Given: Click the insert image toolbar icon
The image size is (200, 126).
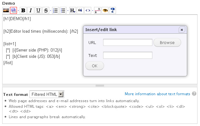Looking at the screenshot, I should point(6,10).
